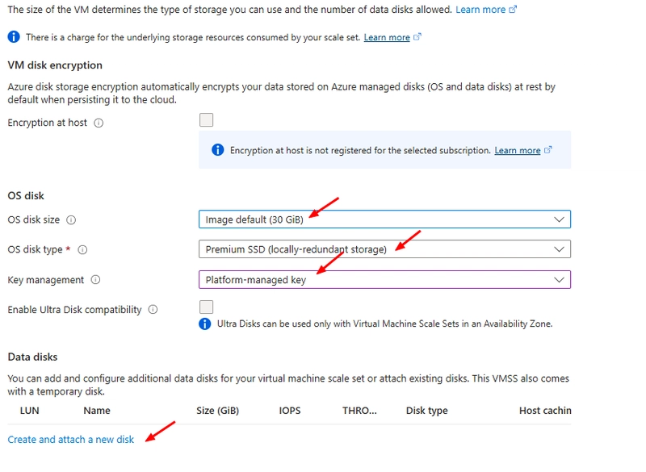Click info icon next to Encryption at host
Viewport: 646px width, 472px height.
click(x=99, y=123)
